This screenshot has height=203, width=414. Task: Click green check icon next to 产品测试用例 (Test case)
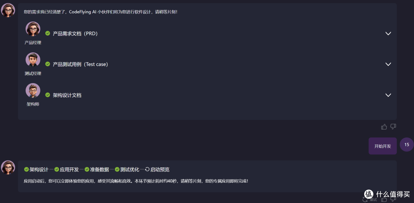[x=48, y=64]
